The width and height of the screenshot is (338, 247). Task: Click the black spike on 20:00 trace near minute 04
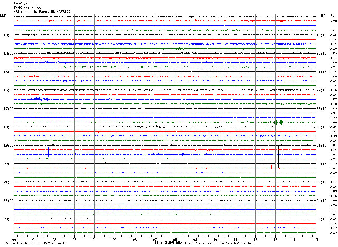pyautogui.click(x=106, y=163)
